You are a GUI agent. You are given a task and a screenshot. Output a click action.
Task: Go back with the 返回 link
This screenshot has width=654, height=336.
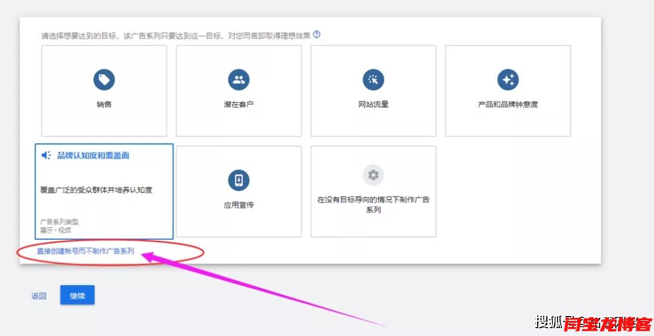pos(39,296)
